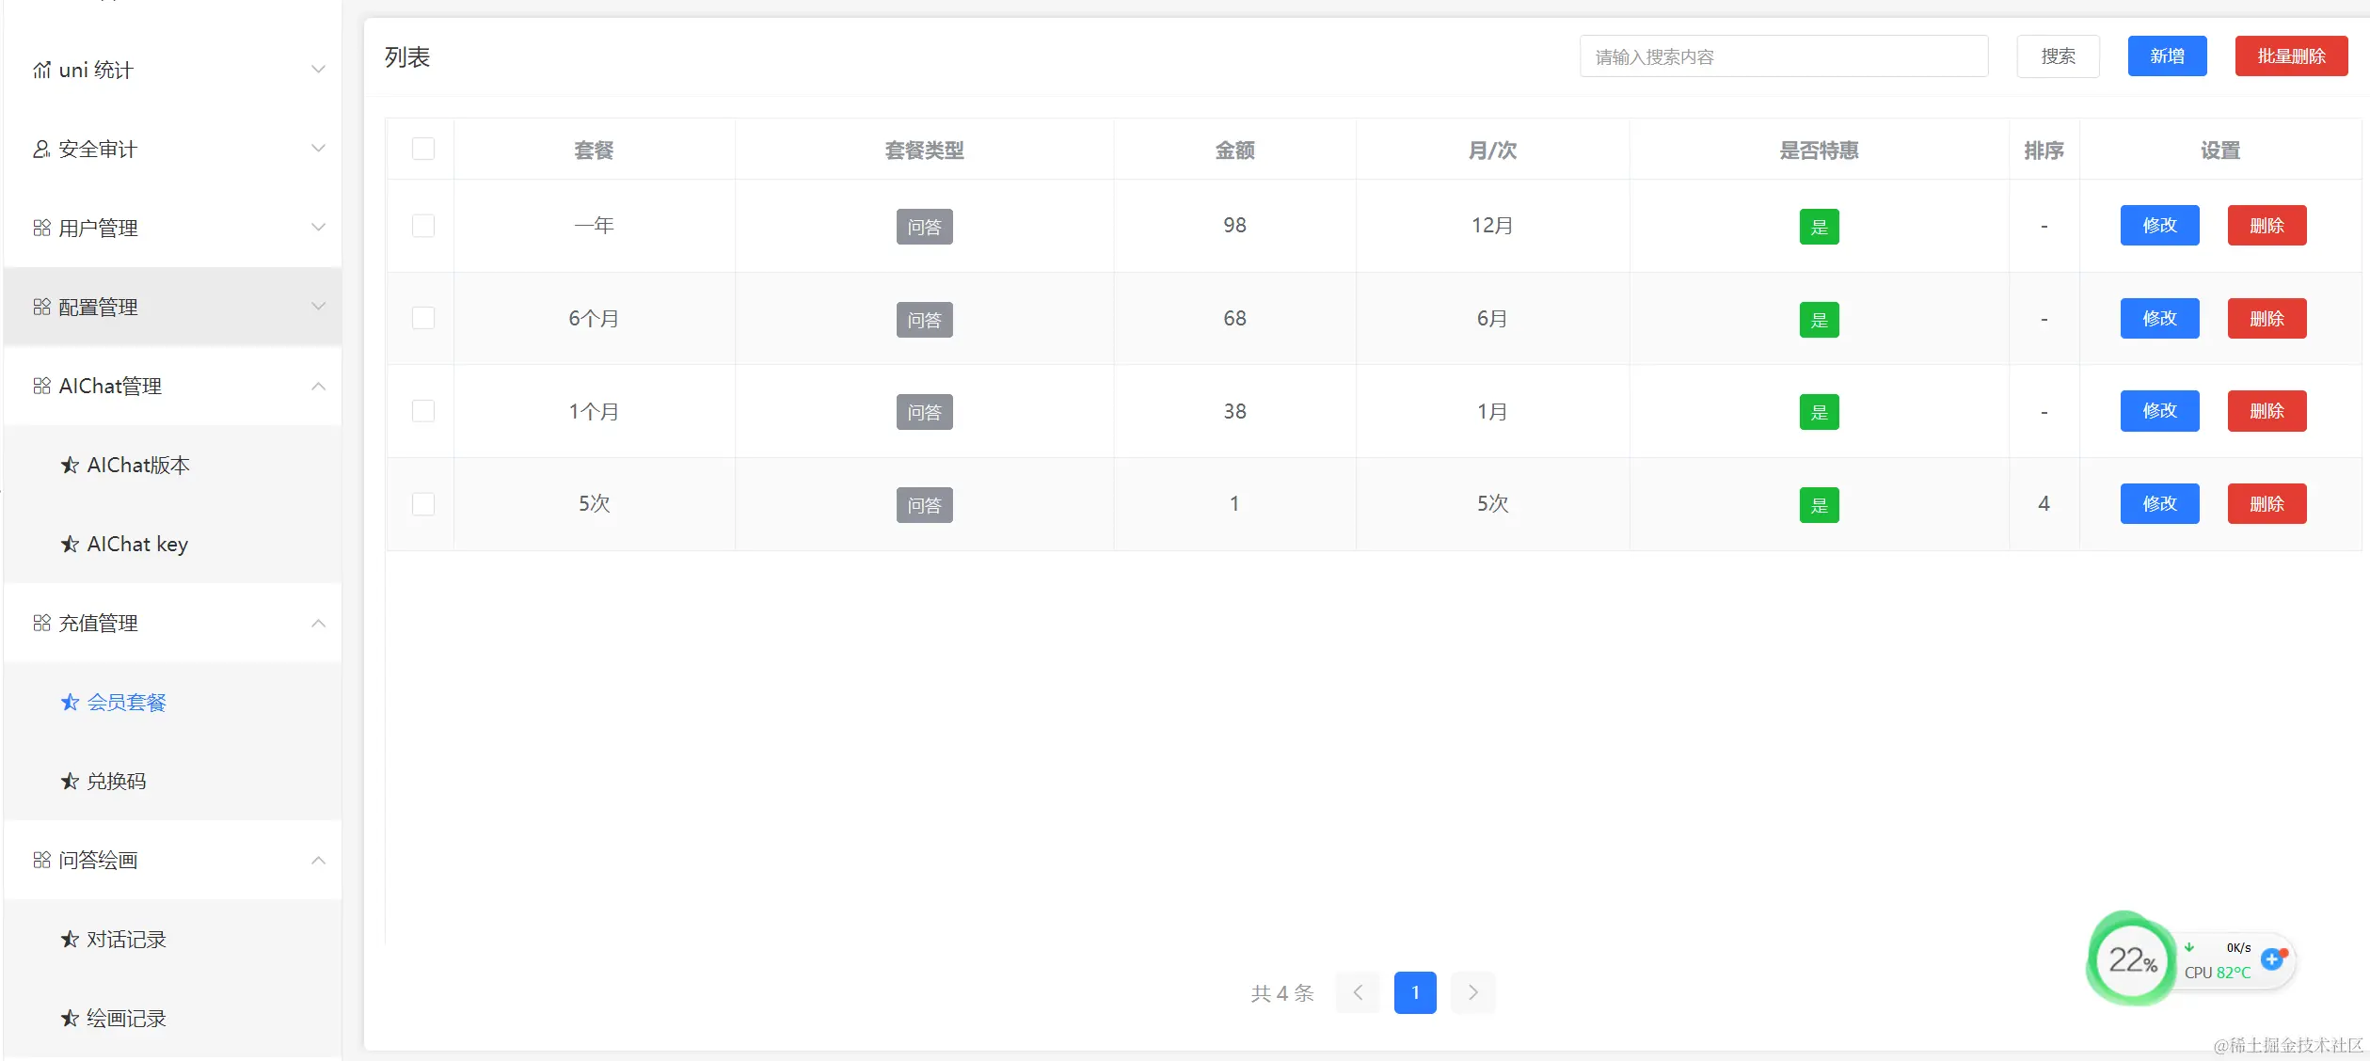This screenshot has height=1061, width=2370.
Task: Click the 22% memory usage circle
Action: tap(2131, 960)
